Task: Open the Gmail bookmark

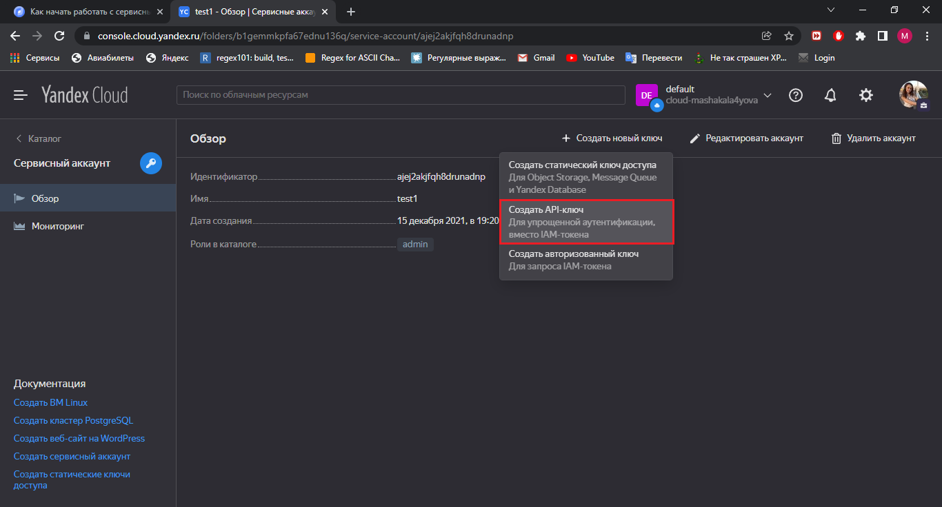Action: pos(537,58)
